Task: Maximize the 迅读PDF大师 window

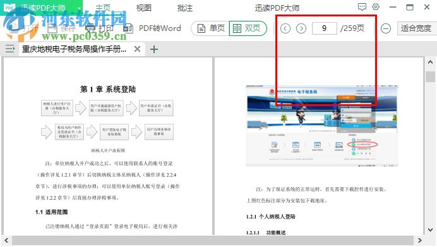Action: tap(410, 7)
